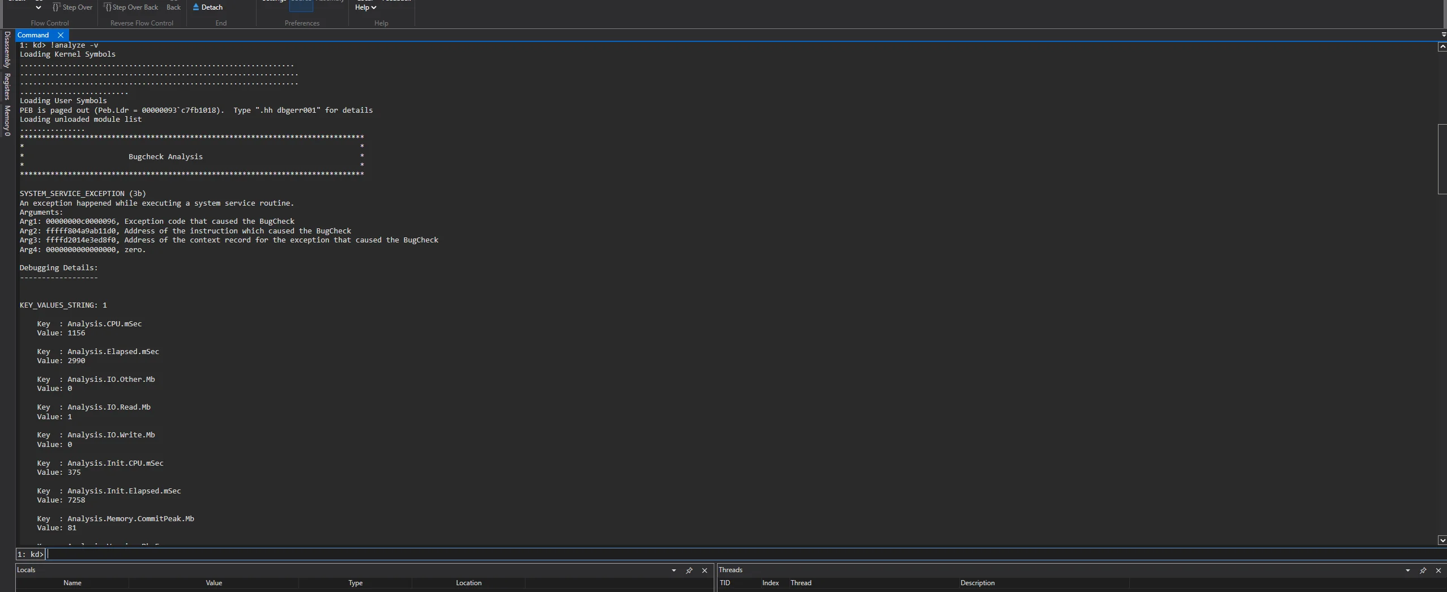
Task: Click the Arg1: 00000000c0000096 line
Action: pyautogui.click(x=157, y=222)
